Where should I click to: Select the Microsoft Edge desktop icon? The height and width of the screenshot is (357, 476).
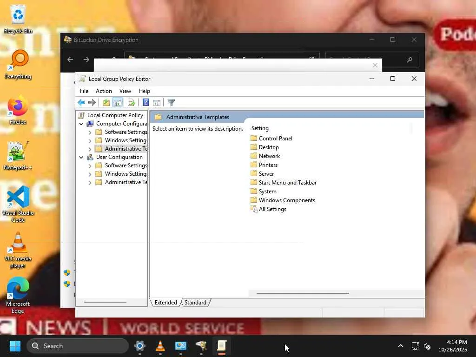click(x=18, y=295)
